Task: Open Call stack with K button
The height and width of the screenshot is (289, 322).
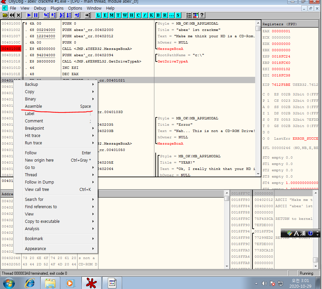Action: [x=151, y=15]
